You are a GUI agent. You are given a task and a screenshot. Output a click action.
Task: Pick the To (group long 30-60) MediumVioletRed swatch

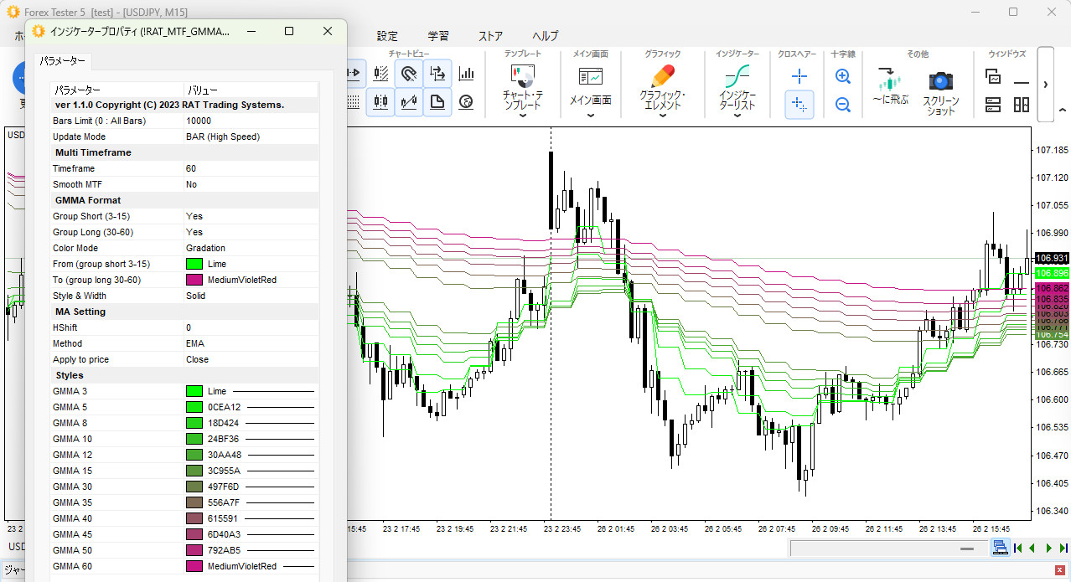[x=194, y=280]
